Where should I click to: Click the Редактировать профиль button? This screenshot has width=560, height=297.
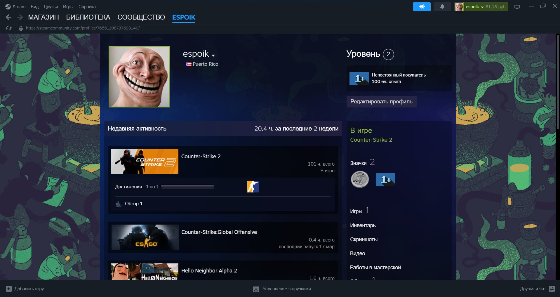click(381, 102)
